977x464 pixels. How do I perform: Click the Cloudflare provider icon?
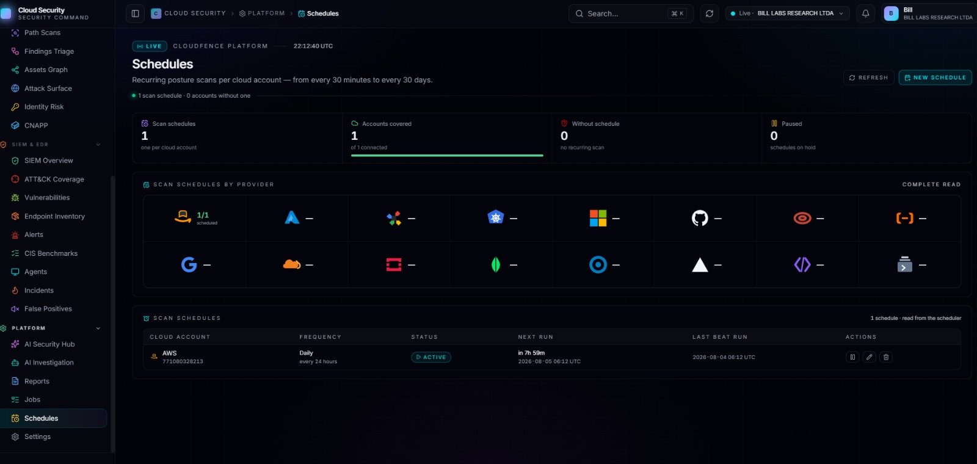pos(292,264)
